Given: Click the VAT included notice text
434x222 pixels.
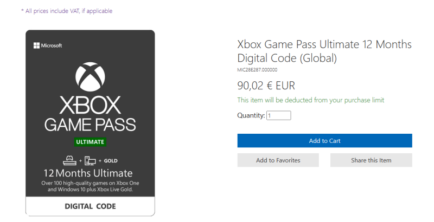Looking at the screenshot, I should click(67, 11).
